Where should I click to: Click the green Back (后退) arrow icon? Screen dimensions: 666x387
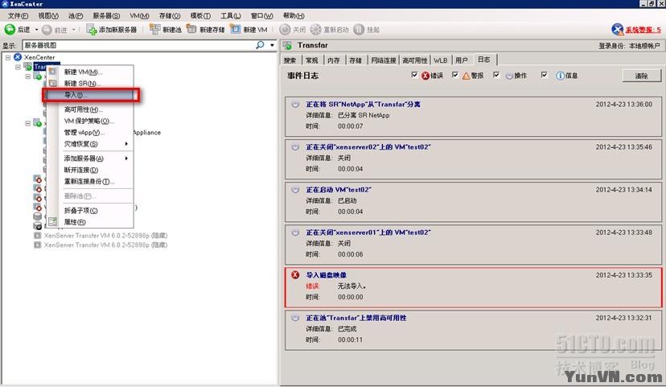click(10, 29)
